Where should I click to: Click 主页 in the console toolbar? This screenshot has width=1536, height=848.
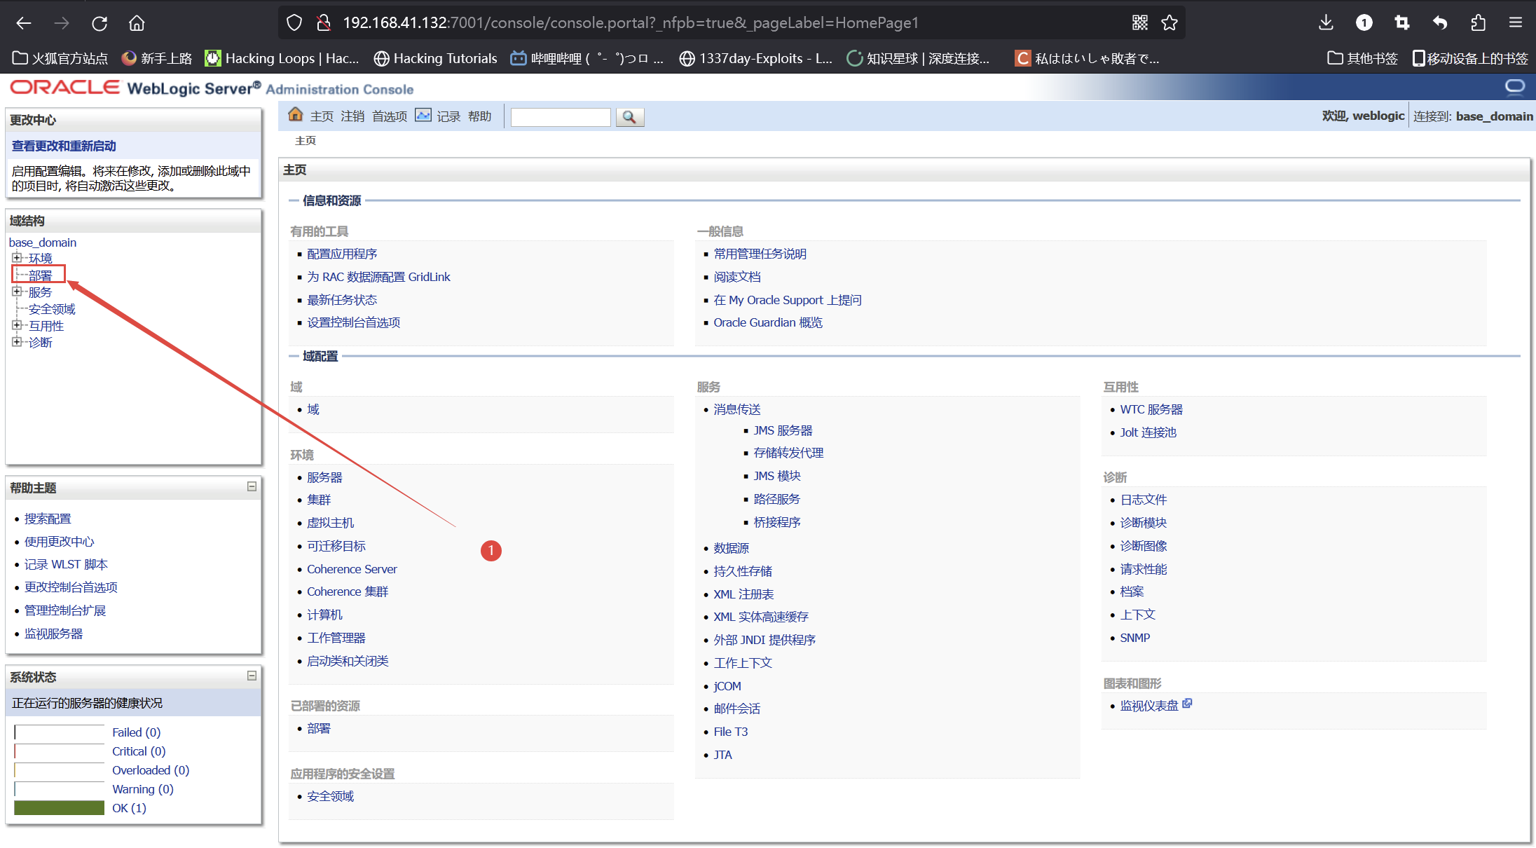click(x=322, y=116)
